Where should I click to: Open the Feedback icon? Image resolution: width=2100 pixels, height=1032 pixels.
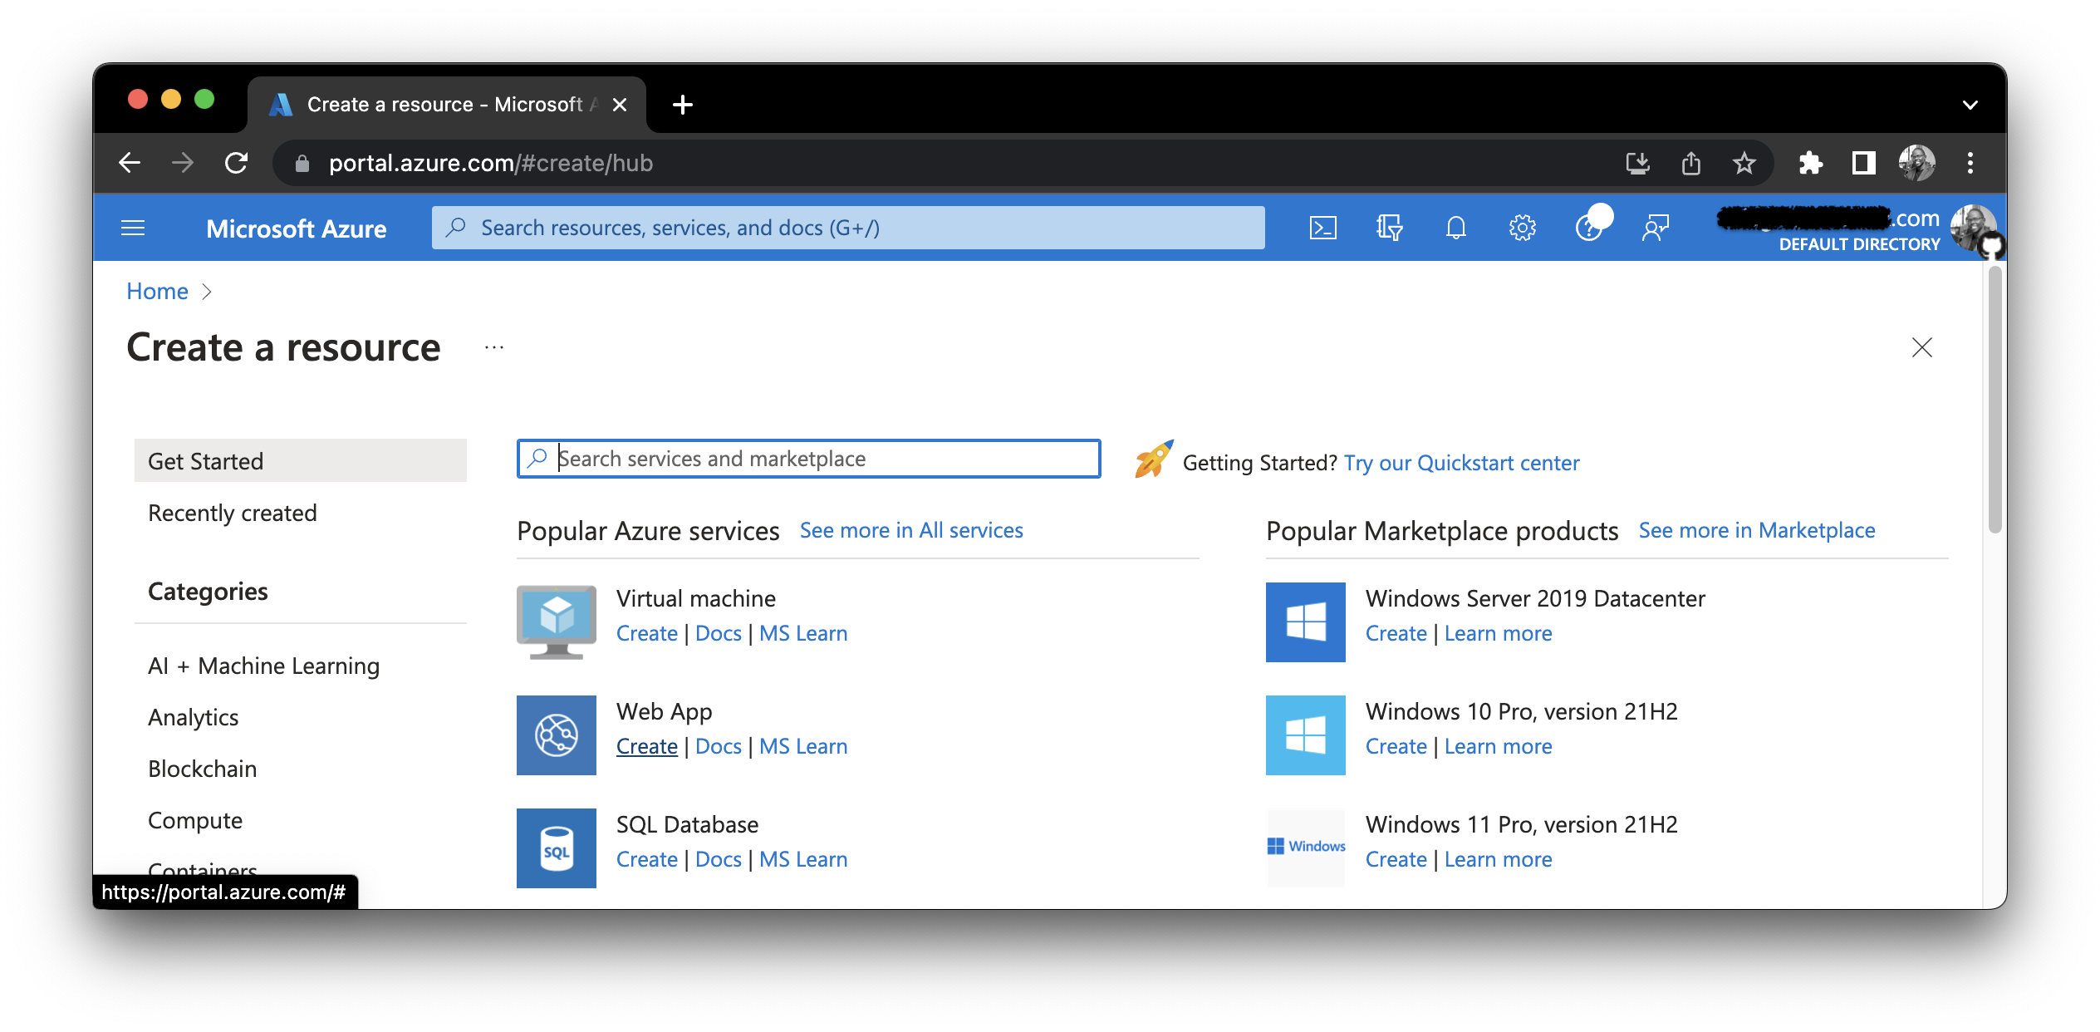[1655, 228]
